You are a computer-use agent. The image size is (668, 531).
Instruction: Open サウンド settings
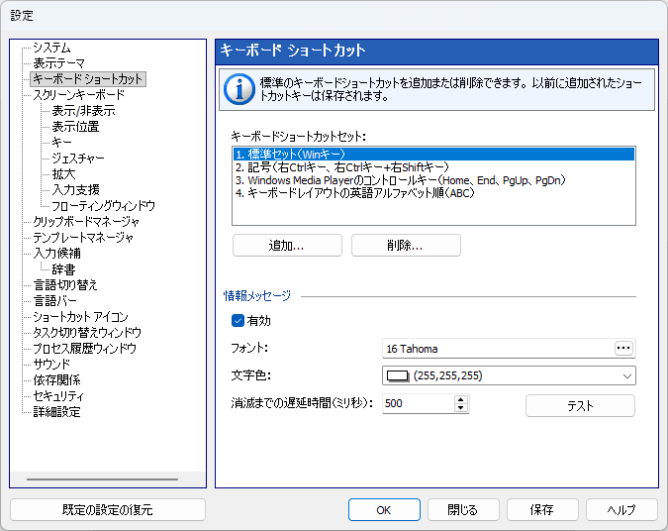click(51, 364)
